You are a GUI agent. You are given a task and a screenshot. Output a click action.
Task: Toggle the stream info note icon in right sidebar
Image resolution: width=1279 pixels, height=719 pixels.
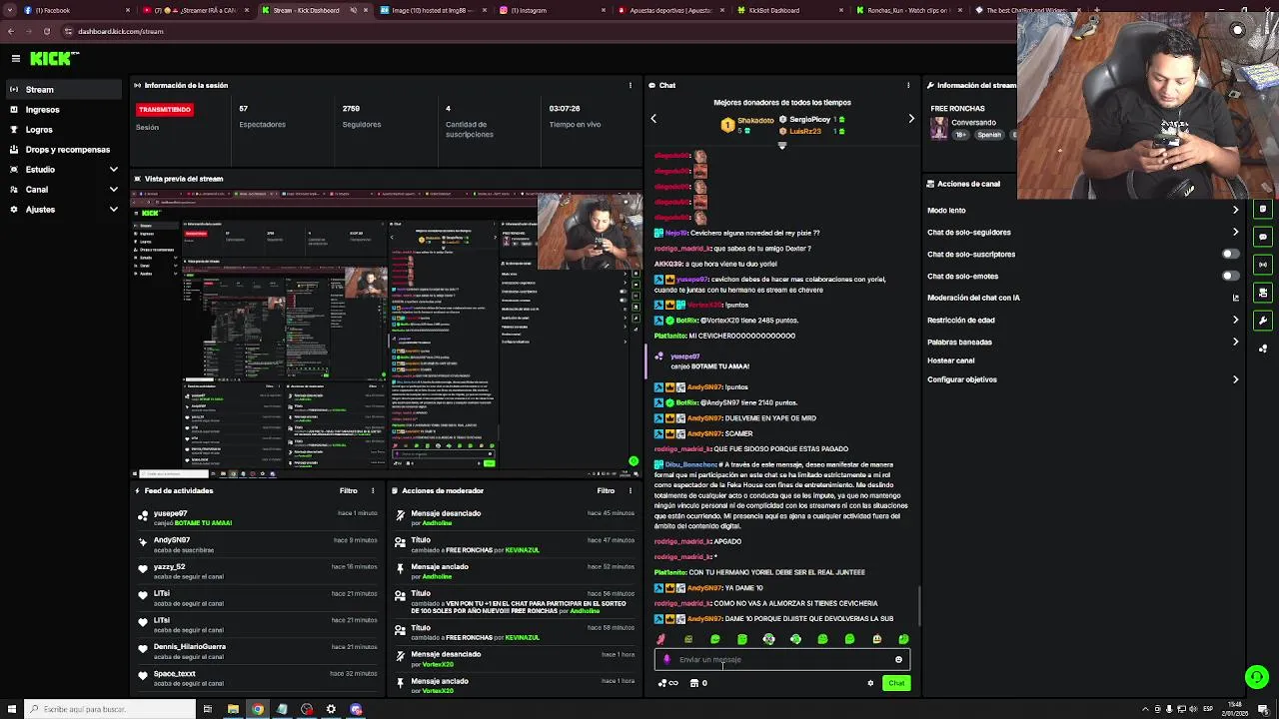coord(1263,209)
